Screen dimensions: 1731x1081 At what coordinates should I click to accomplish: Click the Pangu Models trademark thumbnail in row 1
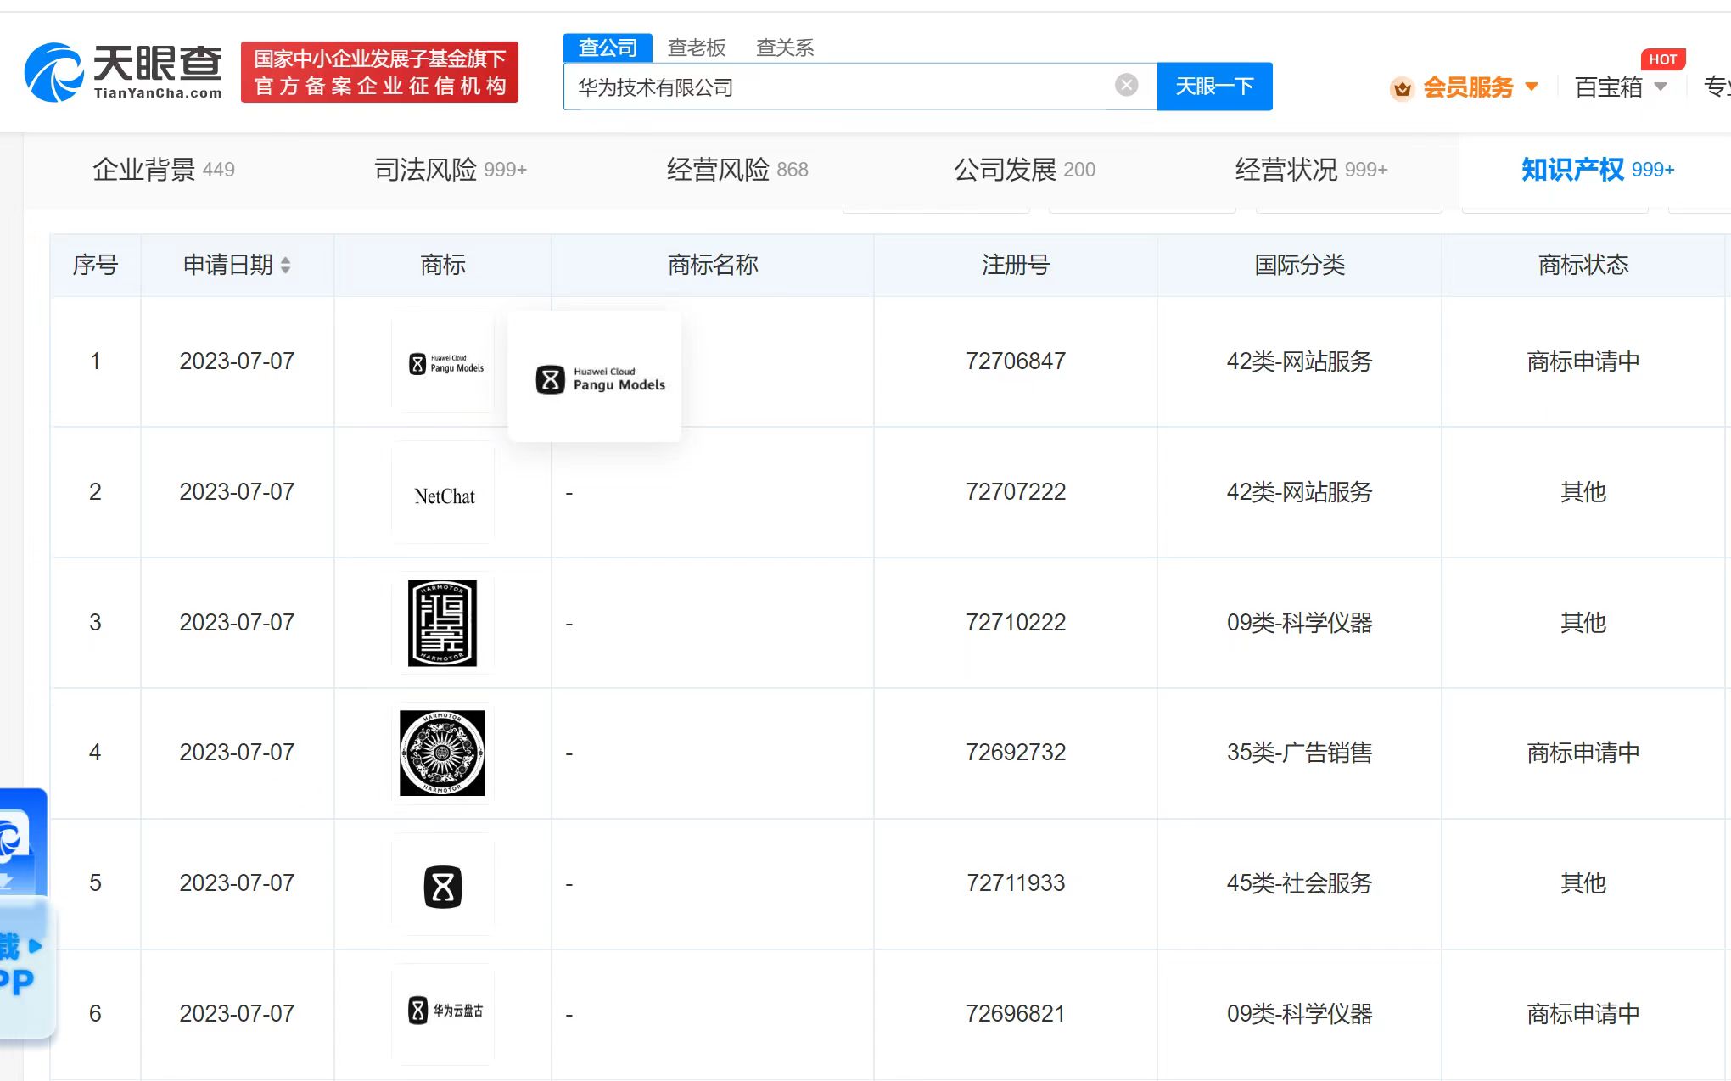point(443,362)
